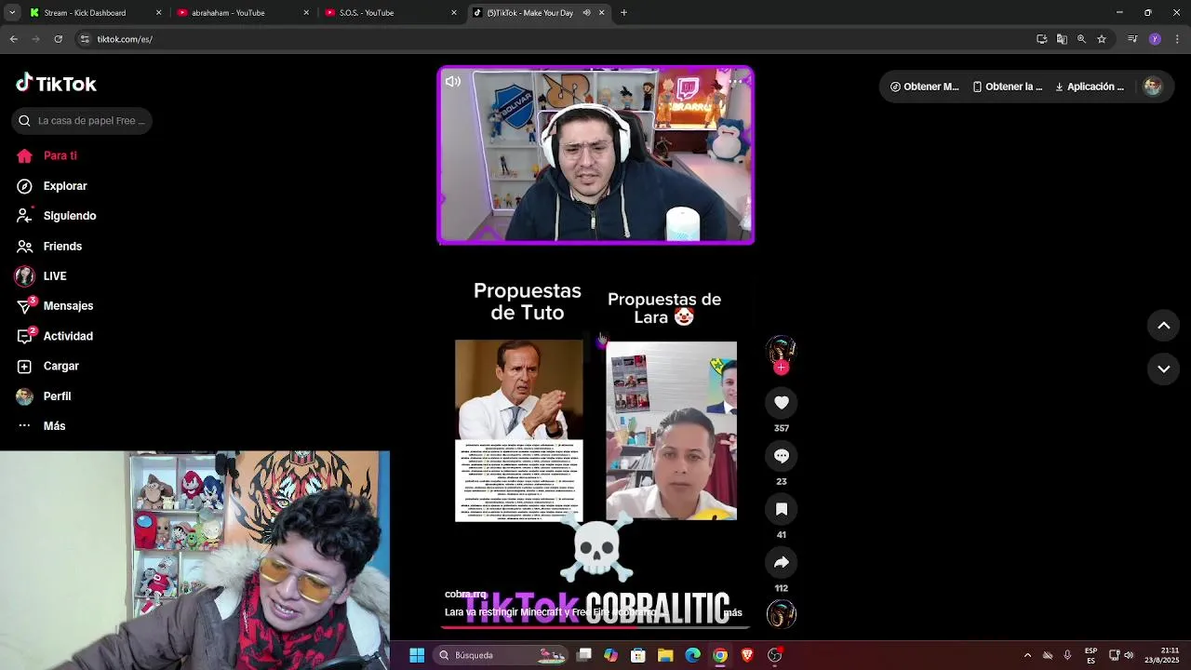
Task: Open the Friends page
Action: [49, 247]
